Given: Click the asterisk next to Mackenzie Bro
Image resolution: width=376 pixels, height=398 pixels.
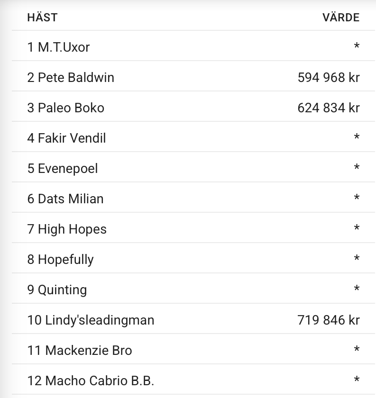Looking at the screenshot, I should 357,350.
